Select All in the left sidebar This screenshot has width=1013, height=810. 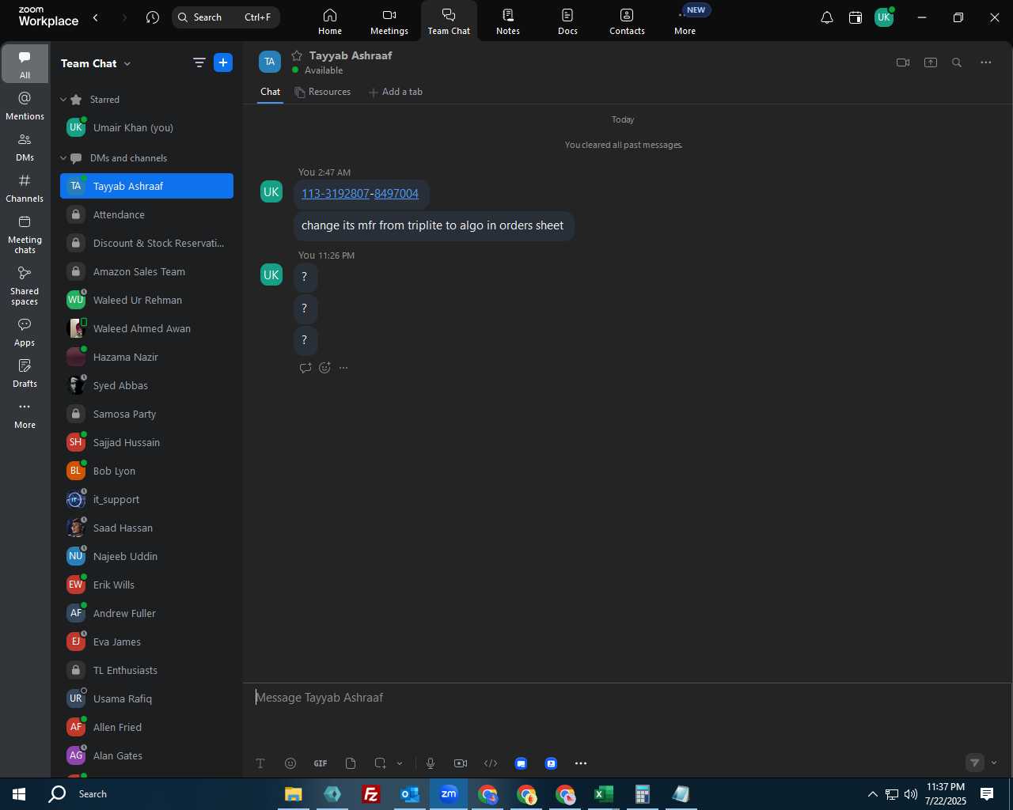(x=25, y=64)
